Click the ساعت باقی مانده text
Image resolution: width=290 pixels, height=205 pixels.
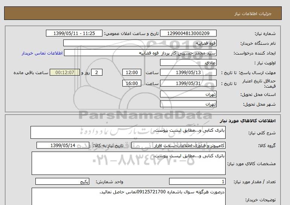[31, 73]
